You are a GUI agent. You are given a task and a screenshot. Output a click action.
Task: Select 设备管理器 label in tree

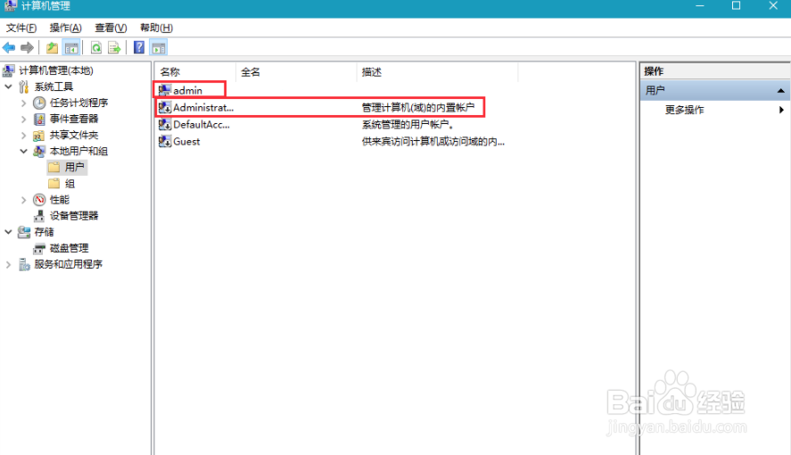pos(74,216)
